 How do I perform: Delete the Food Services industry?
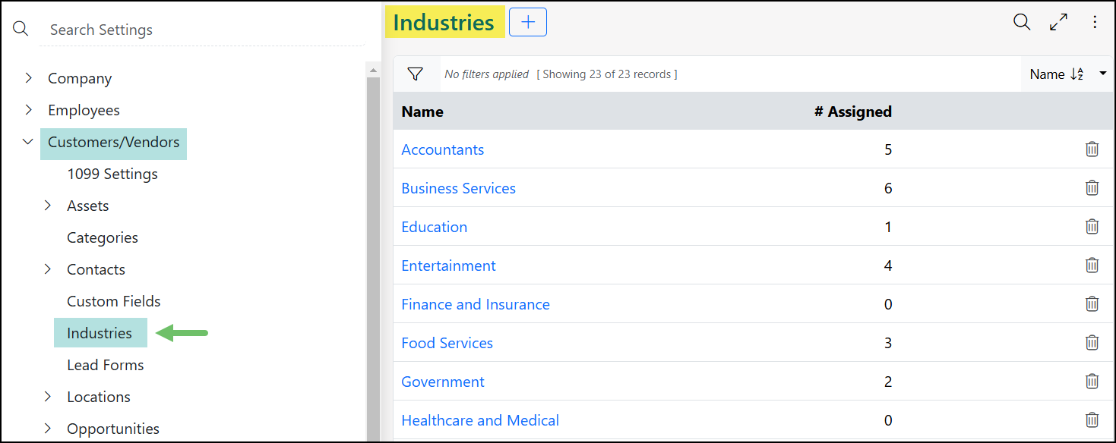tap(1092, 342)
